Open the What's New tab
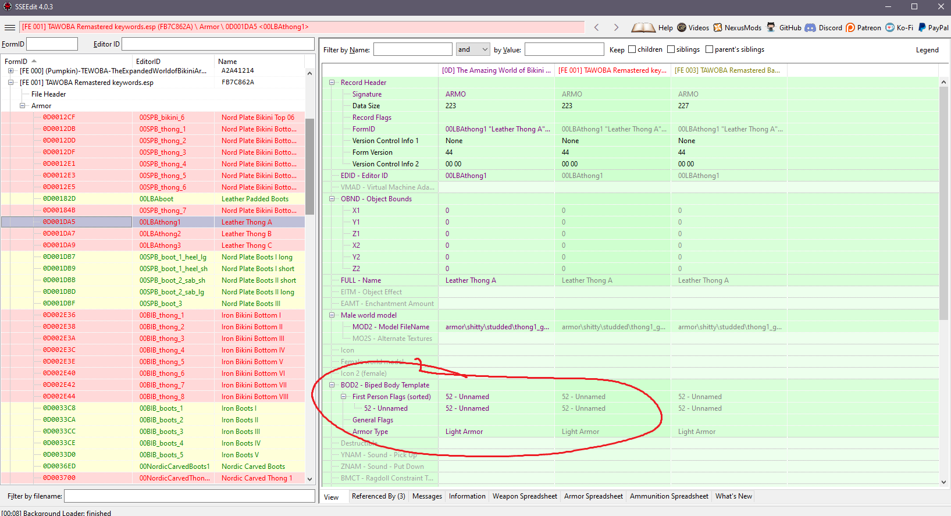The image size is (951, 516). [x=733, y=496]
